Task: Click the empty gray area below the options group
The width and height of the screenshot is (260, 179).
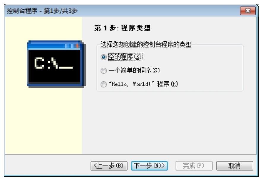Action: [169, 122]
